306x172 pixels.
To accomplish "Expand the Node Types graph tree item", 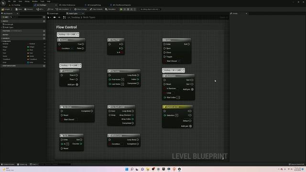I will pyautogui.click(x=1, y=28).
